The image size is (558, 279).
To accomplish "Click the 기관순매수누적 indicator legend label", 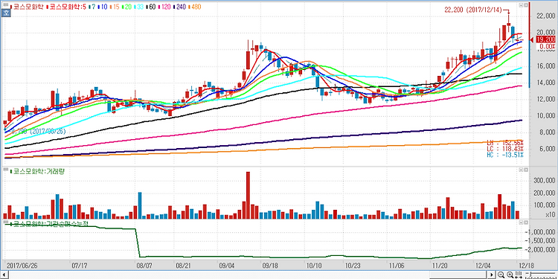I will point(50,224).
